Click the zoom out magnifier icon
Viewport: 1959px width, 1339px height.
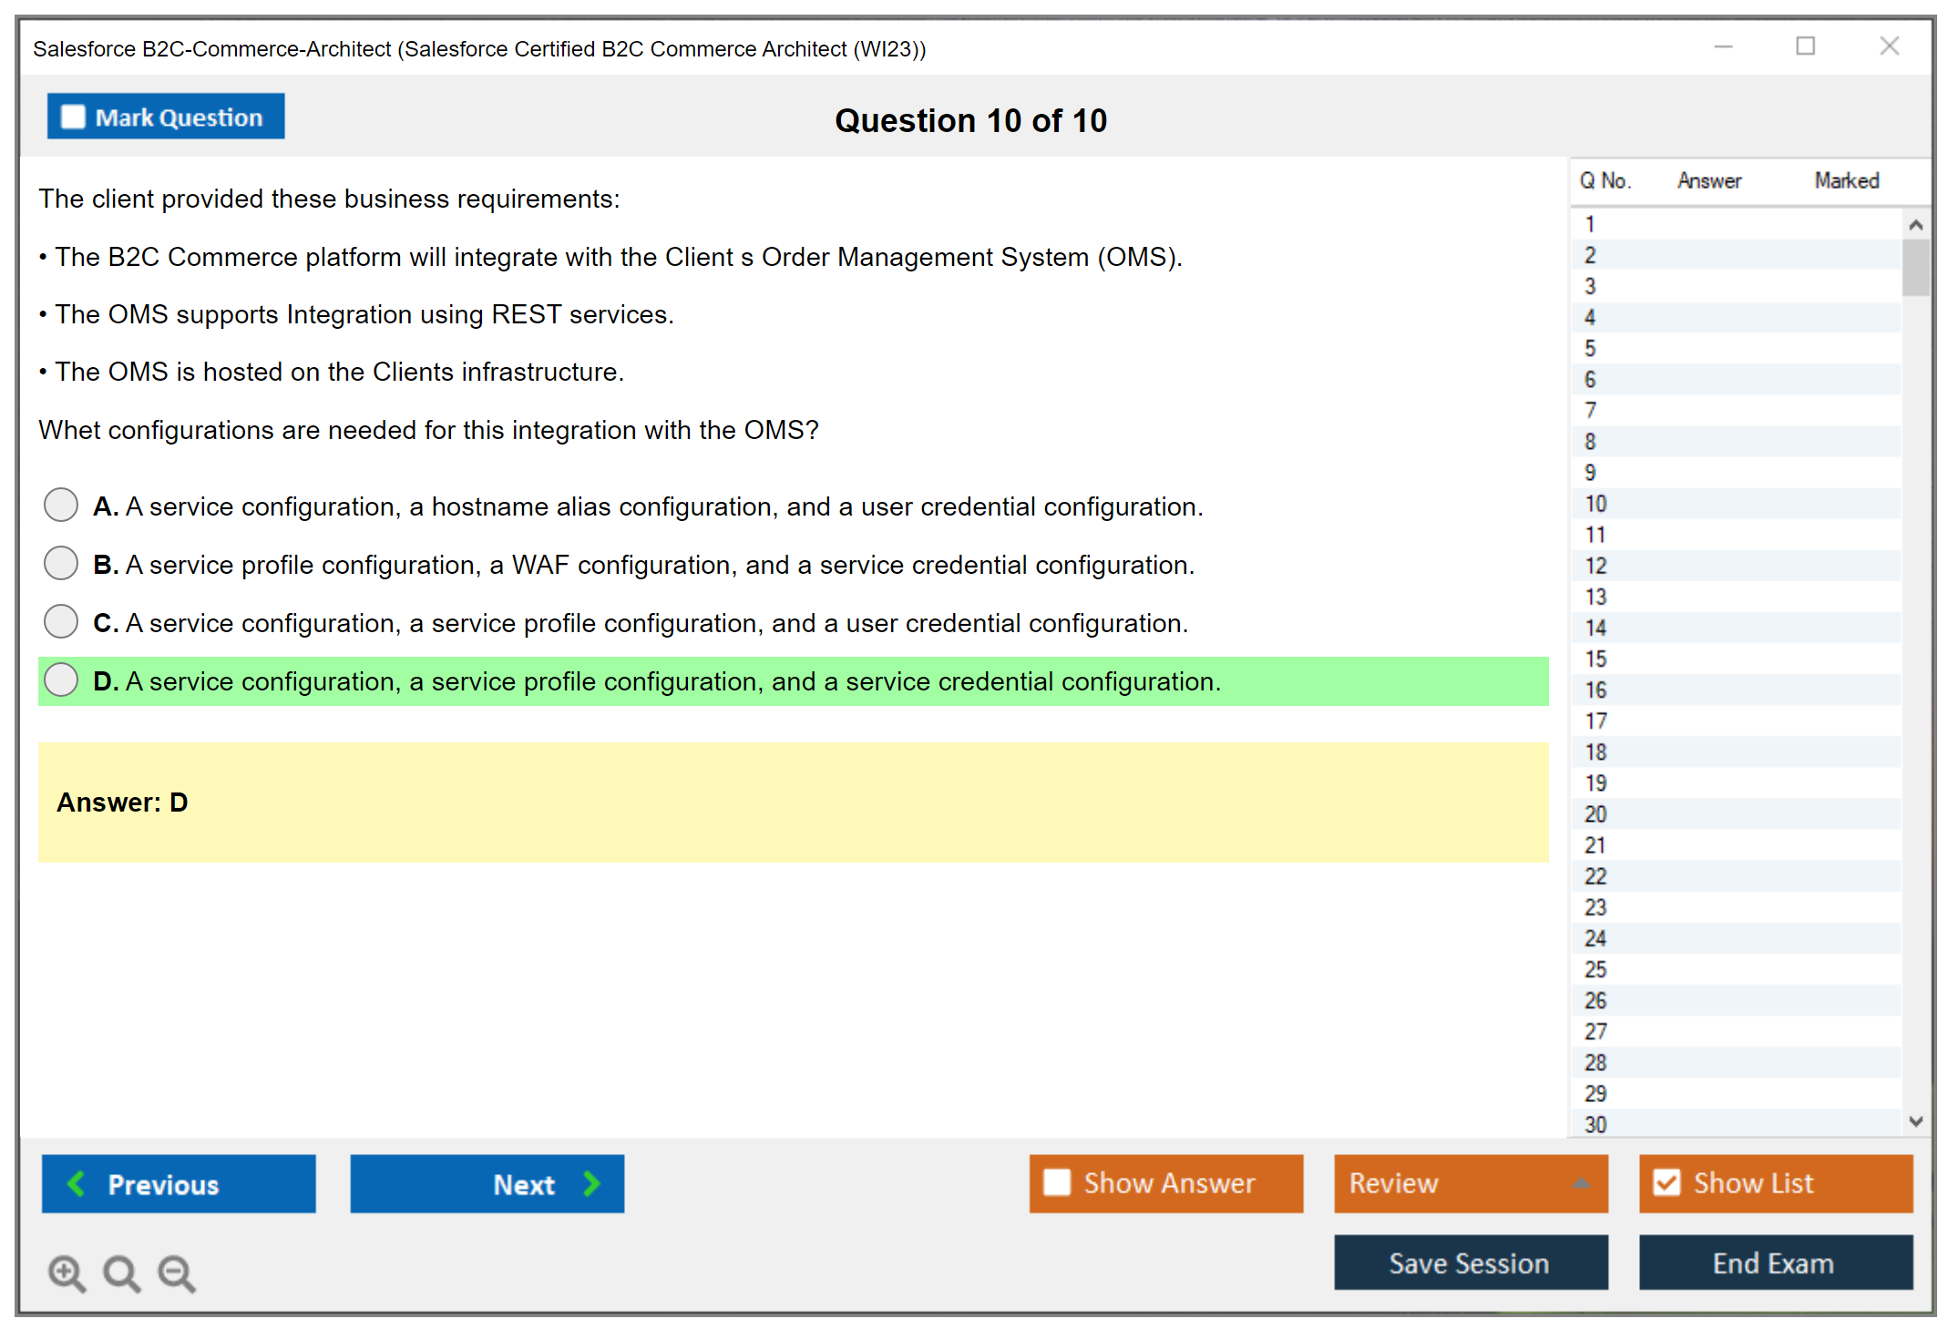[176, 1273]
